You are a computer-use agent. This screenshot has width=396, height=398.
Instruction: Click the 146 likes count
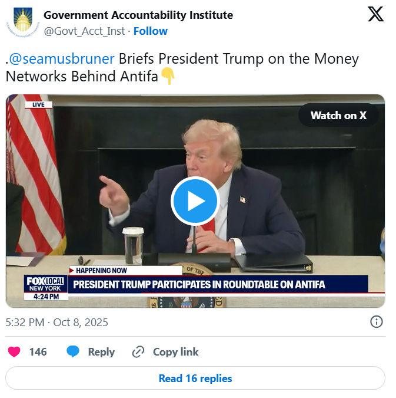point(38,352)
